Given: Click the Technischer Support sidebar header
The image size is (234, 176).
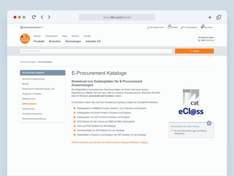Looking at the screenshot, I should [43, 73].
